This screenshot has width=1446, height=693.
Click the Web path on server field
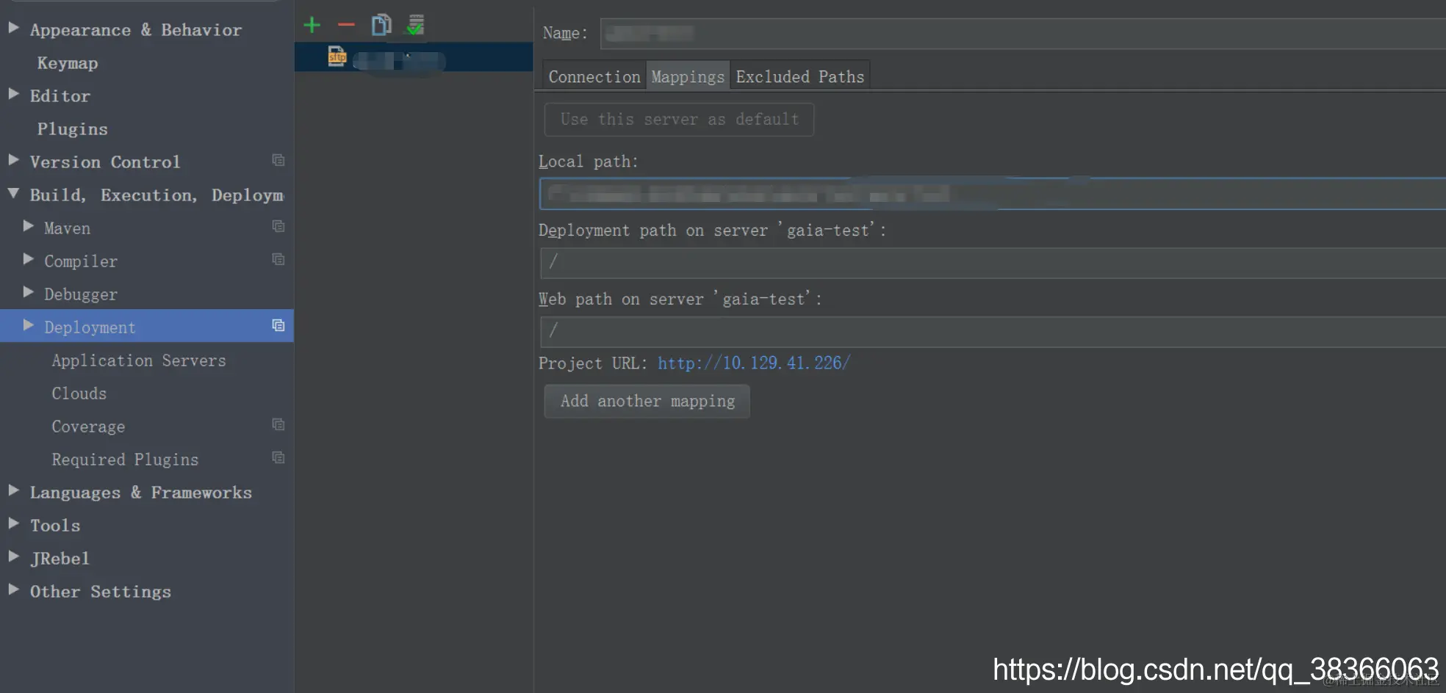point(993,332)
